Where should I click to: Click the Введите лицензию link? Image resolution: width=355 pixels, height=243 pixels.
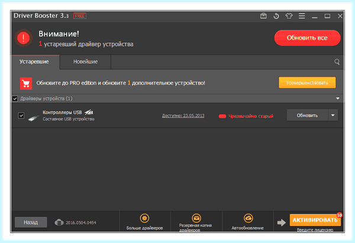click(x=315, y=229)
